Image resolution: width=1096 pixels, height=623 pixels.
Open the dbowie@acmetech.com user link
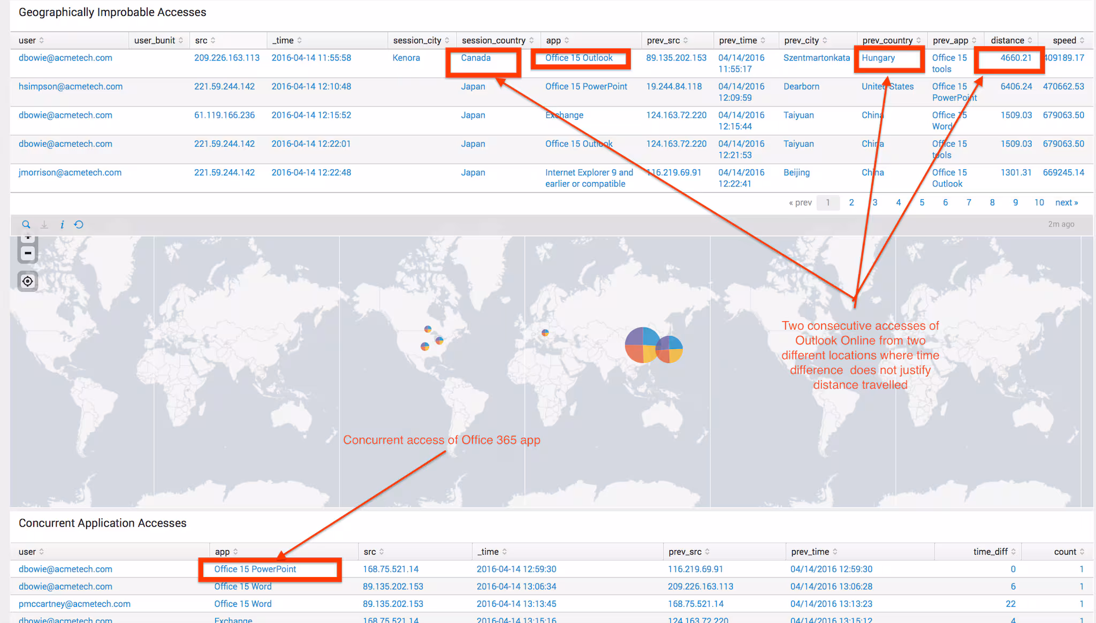click(x=65, y=57)
